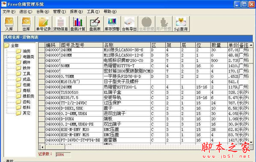Click horizontal scrollbar left arrow
Viewport: 256px width, 162px height.
43,147
